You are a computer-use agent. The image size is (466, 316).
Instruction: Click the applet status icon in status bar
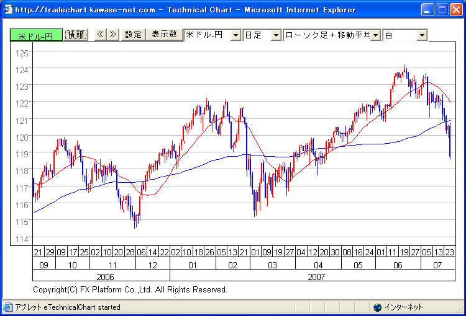pyautogui.click(x=7, y=307)
